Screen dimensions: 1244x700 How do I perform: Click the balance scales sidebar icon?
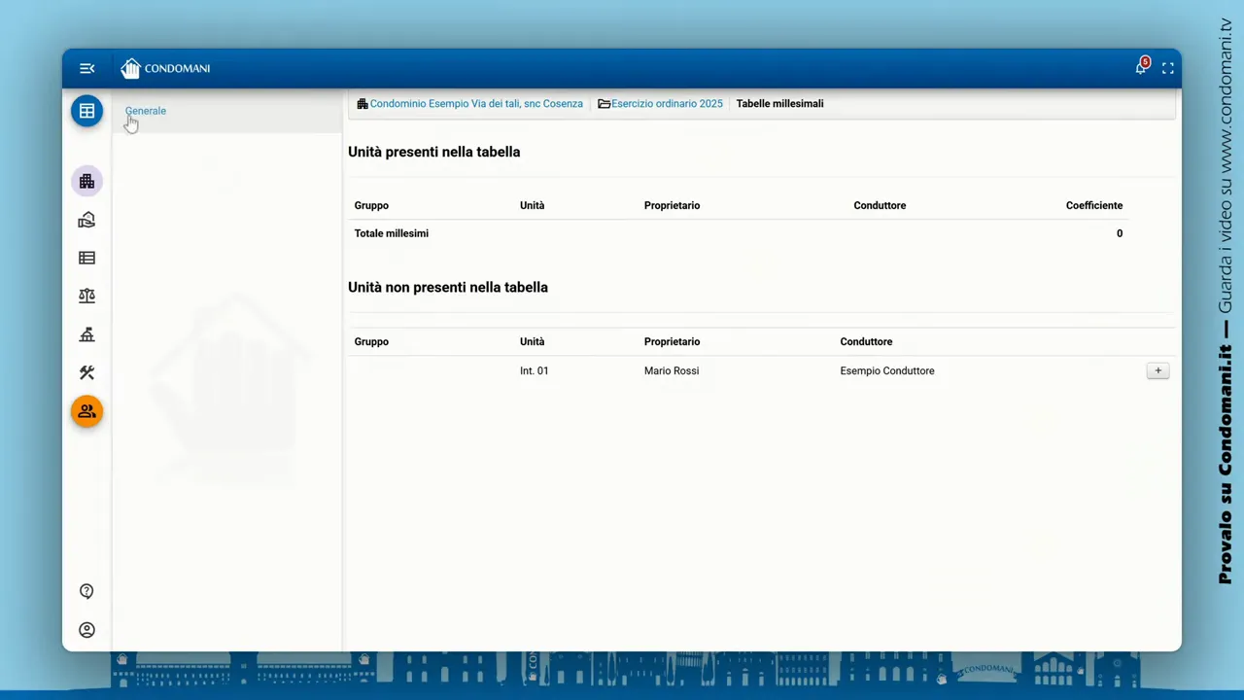86,296
